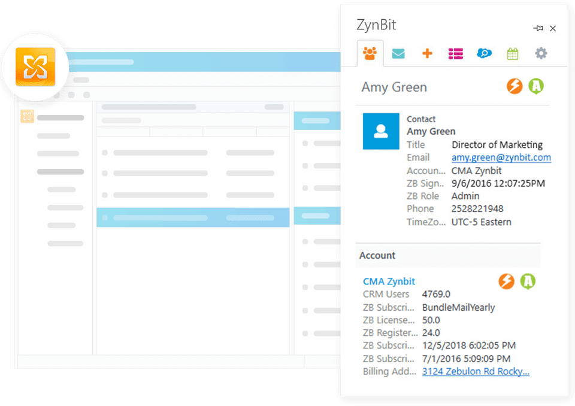Select the ZB Register value 24.0
Image resolution: width=575 pixels, height=406 pixels.
click(x=431, y=333)
